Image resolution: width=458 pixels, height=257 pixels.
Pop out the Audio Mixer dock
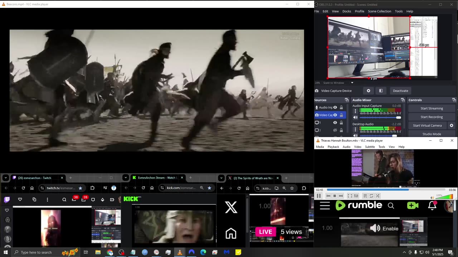(403, 100)
